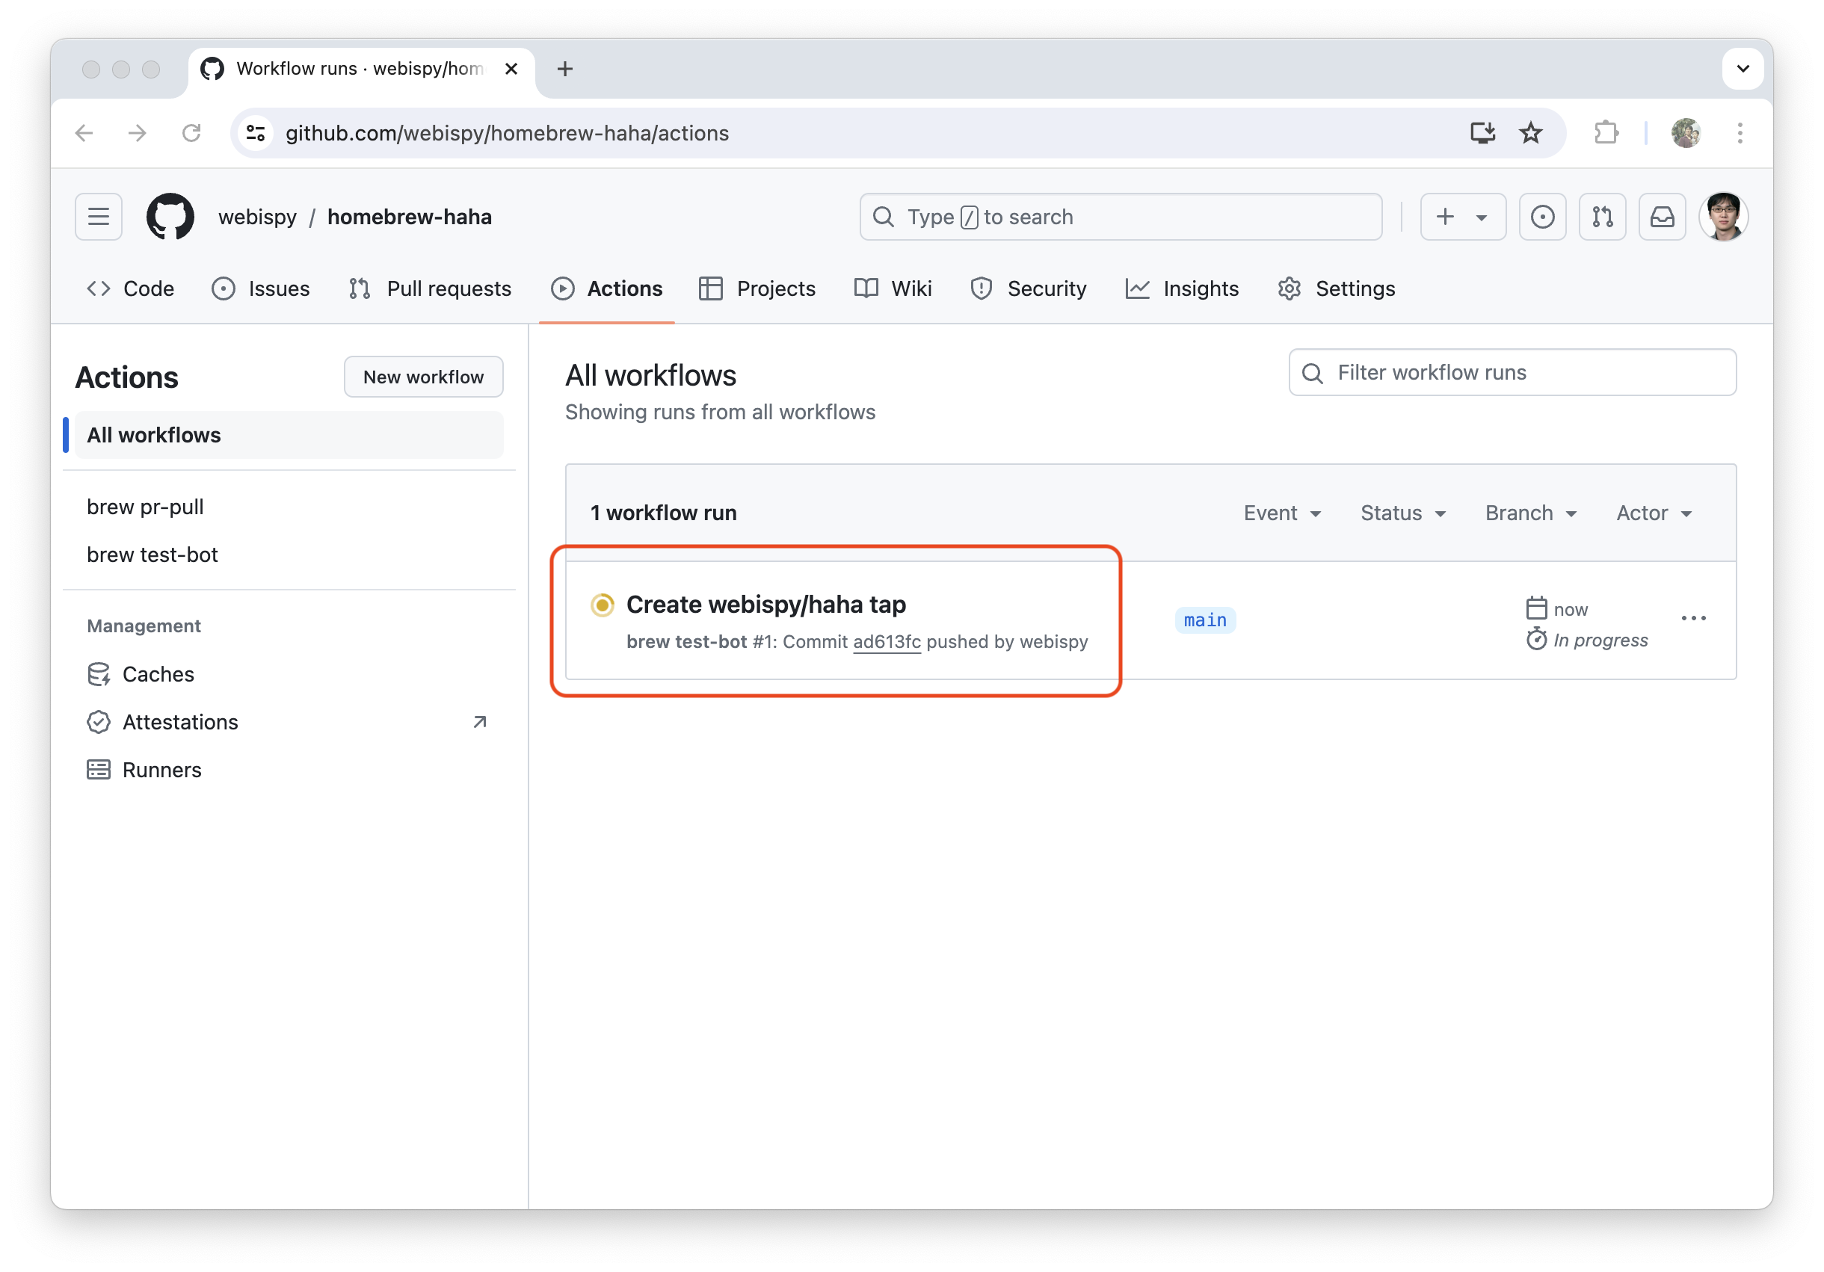
Task: Switch to the Pull requests tab
Action: [430, 289]
